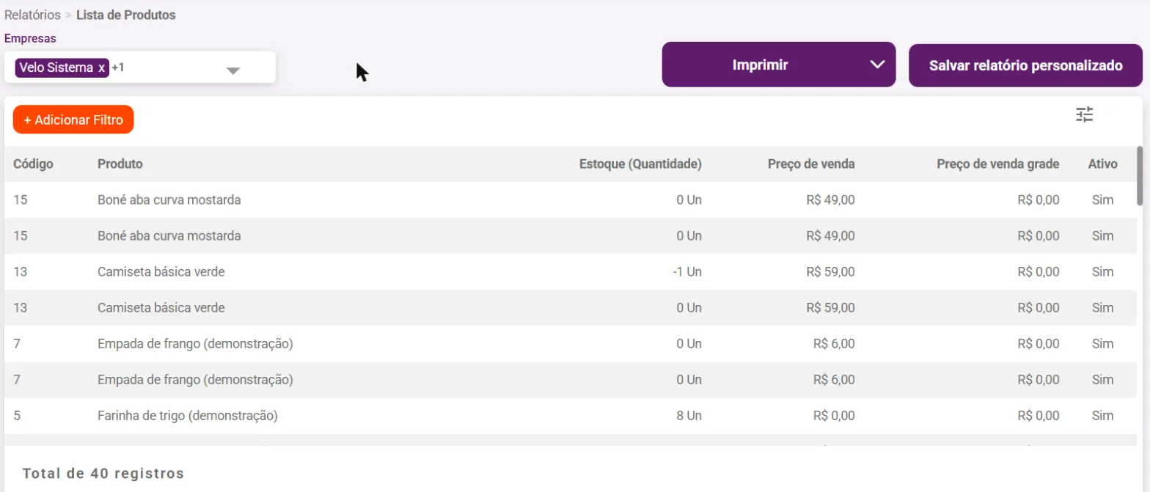Sort by the Estoque (Quantidade) header
Screen dimensions: 1150x492
[640, 164]
